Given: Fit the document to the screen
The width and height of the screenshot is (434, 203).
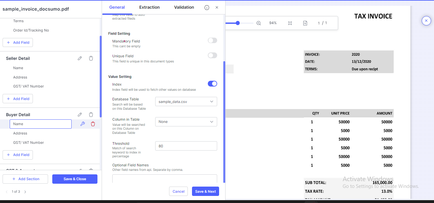Looking at the screenshot, I should pyautogui.click(x=290, y=23).
